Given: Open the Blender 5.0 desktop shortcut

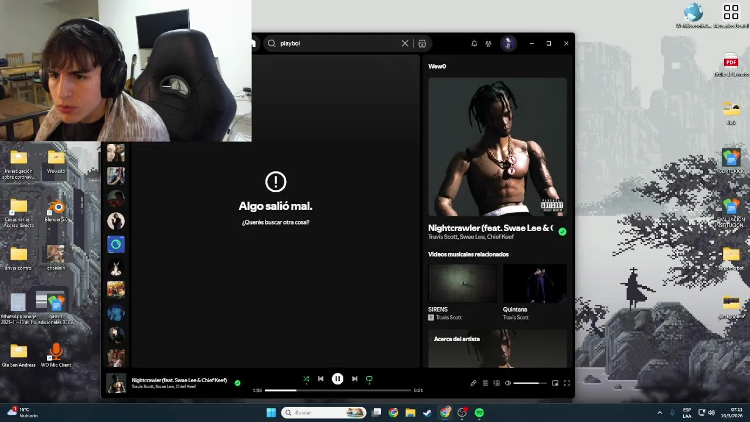Looking at the screenshot, I should (x=56, y=211).
